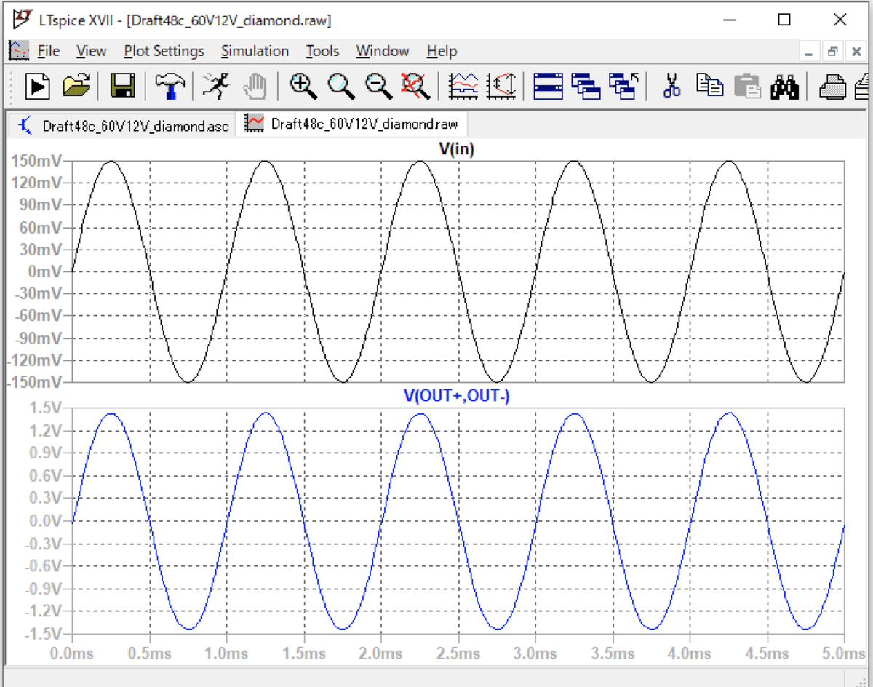Screen dimensions: 873x687
Task: Halt simulation using the hand icon
Action: click(x=254, y=87)
